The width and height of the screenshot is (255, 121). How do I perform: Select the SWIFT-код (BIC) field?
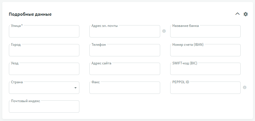(205, 70)
